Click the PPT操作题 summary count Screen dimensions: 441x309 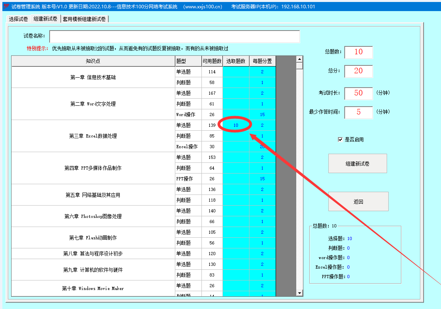(x=349, y=277)
